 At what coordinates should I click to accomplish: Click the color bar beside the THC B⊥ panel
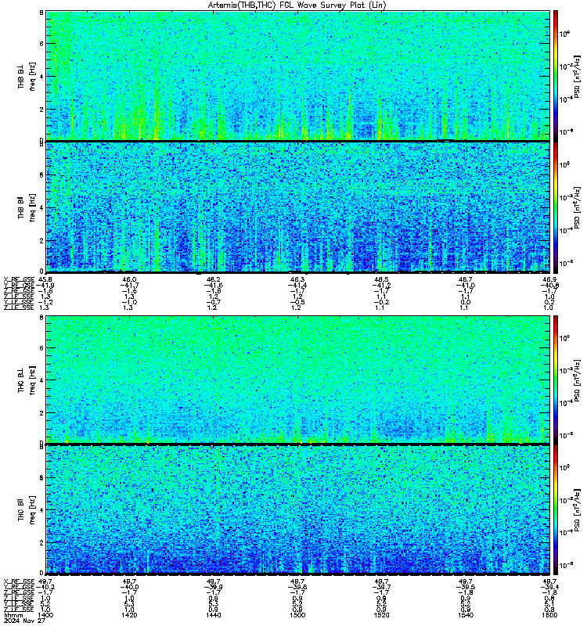pyautogui.click(x=556, y=380)
